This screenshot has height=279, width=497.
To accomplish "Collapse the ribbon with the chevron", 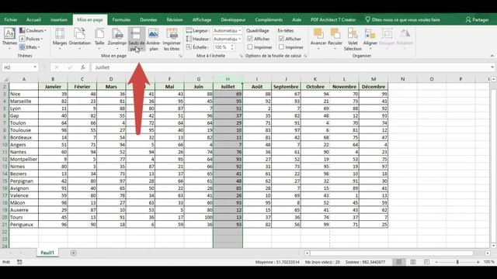I will 492,56.
